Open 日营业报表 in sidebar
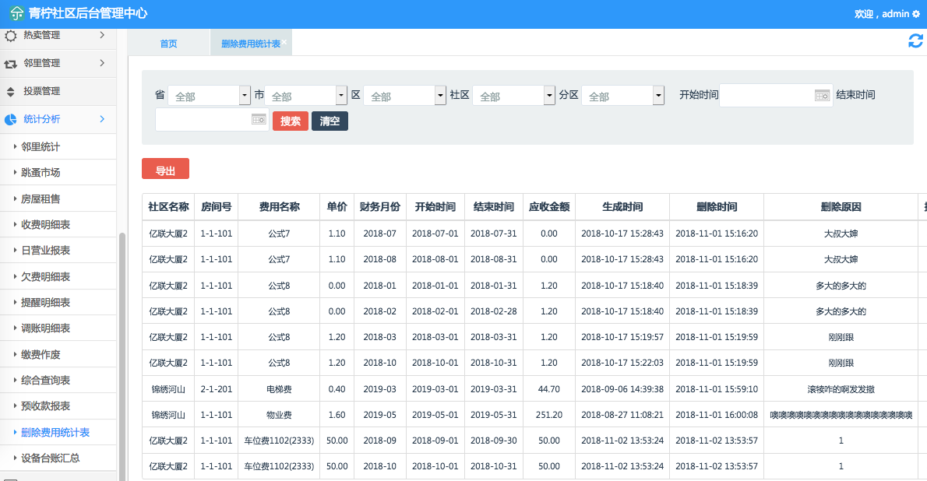 58,251
